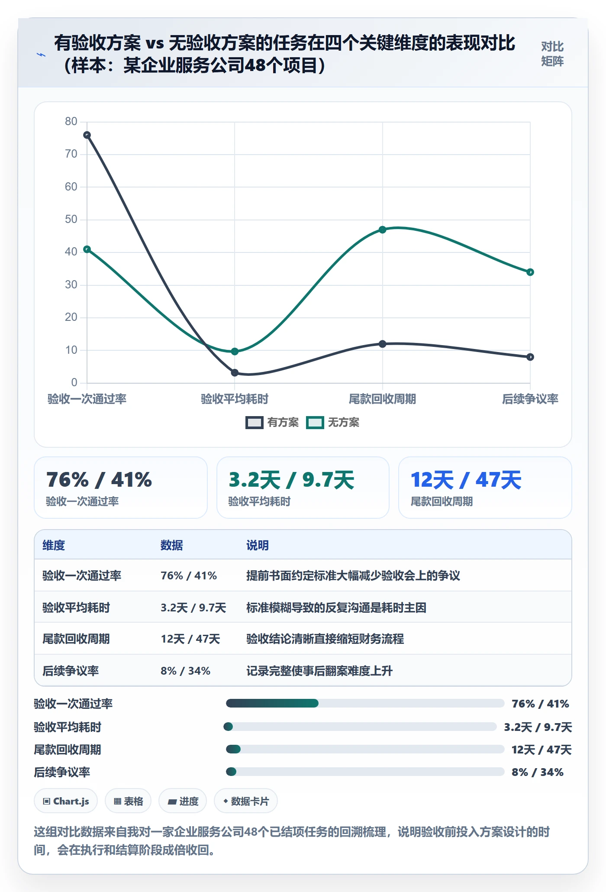Click the 数据 column header
Viewport: 606px width, 892px height.
click(x=172, y=545)
